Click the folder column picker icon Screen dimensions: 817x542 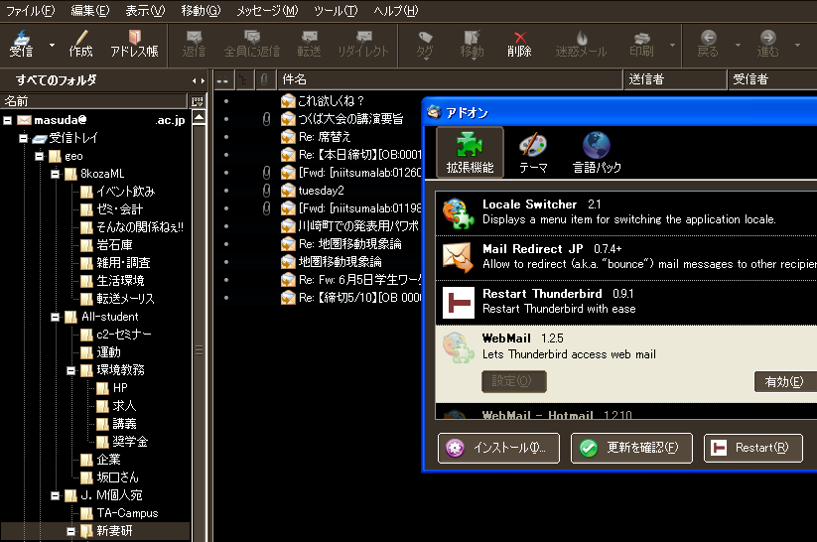(197, 100)
